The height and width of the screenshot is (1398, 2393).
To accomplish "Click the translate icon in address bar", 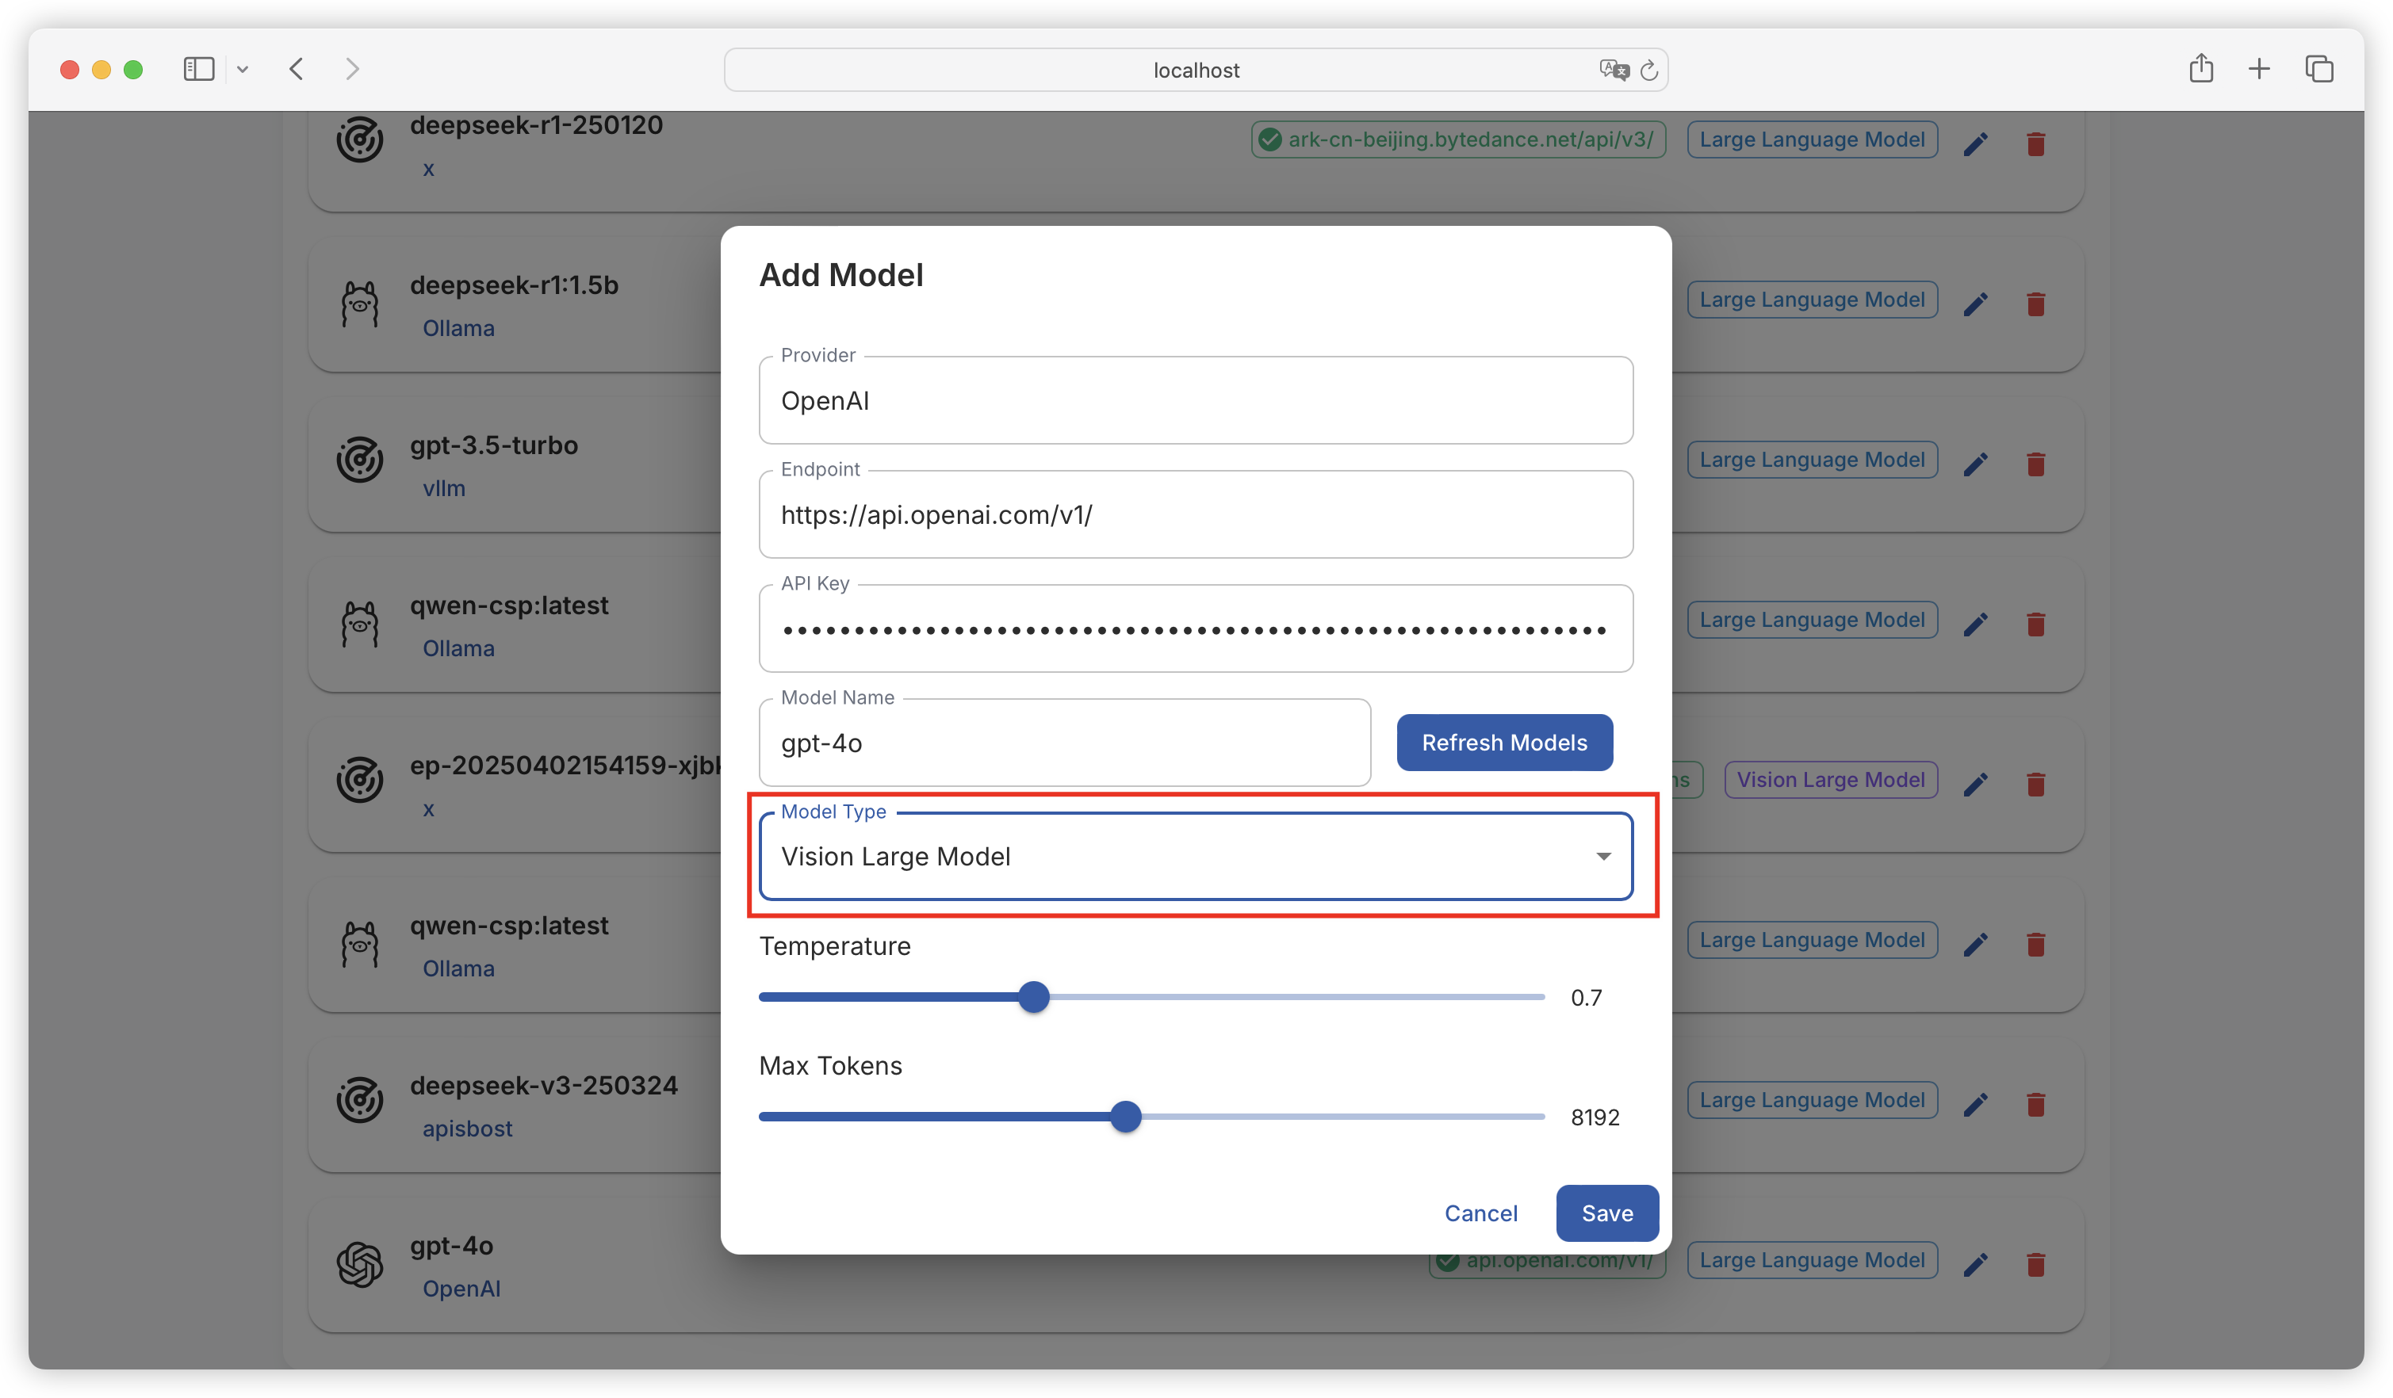I will pyautogui.click(x=1614, y=71).
